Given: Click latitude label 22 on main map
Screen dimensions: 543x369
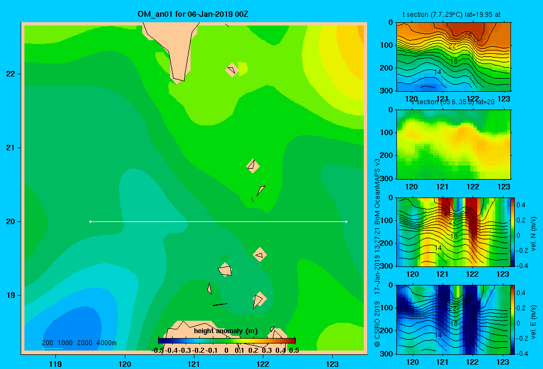Looking at the screenshot, I should 11,74.
